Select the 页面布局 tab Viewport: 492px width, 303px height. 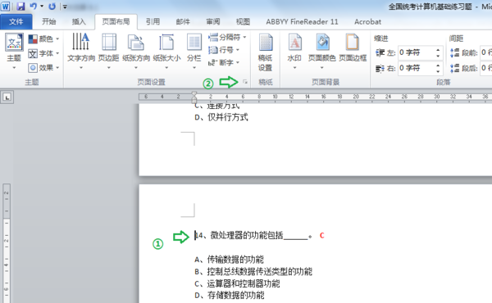(116, 21)
